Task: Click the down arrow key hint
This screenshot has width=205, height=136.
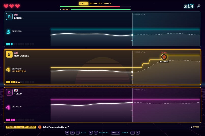Action: [96, 133]
